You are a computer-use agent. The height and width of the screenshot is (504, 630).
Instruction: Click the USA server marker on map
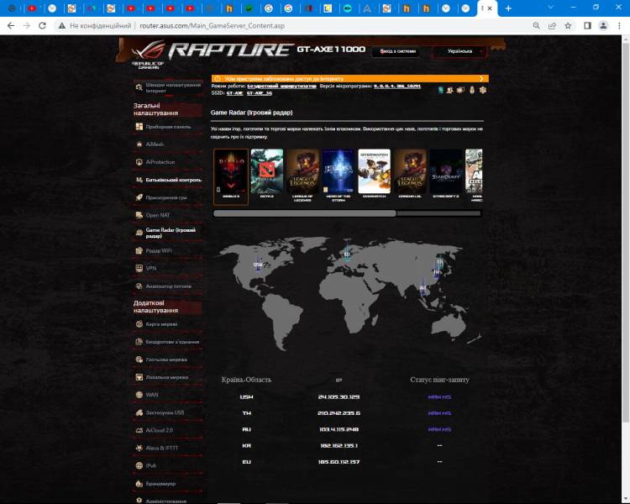tap(258, 265)
